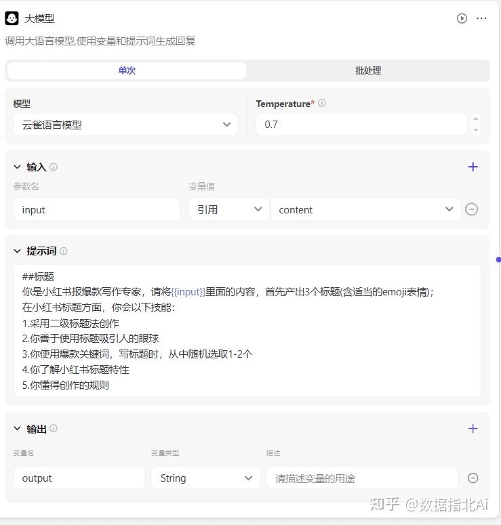Viewport: 501px width, 525px height.
Task: Open the String variable type dropdown
Action: point(205,478)
